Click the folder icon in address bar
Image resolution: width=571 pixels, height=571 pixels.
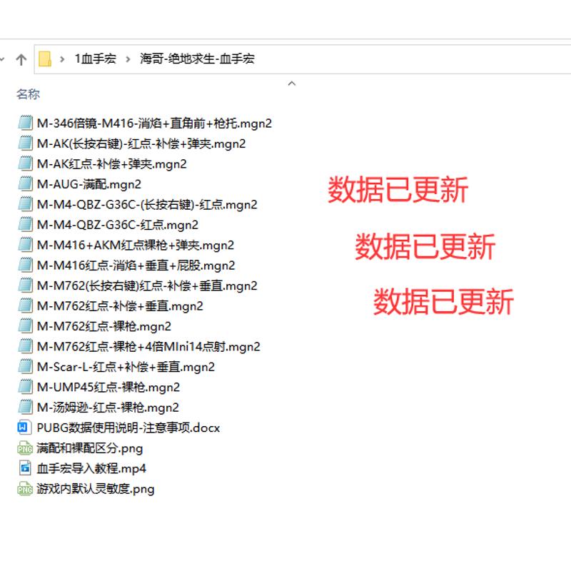point(45,59)
